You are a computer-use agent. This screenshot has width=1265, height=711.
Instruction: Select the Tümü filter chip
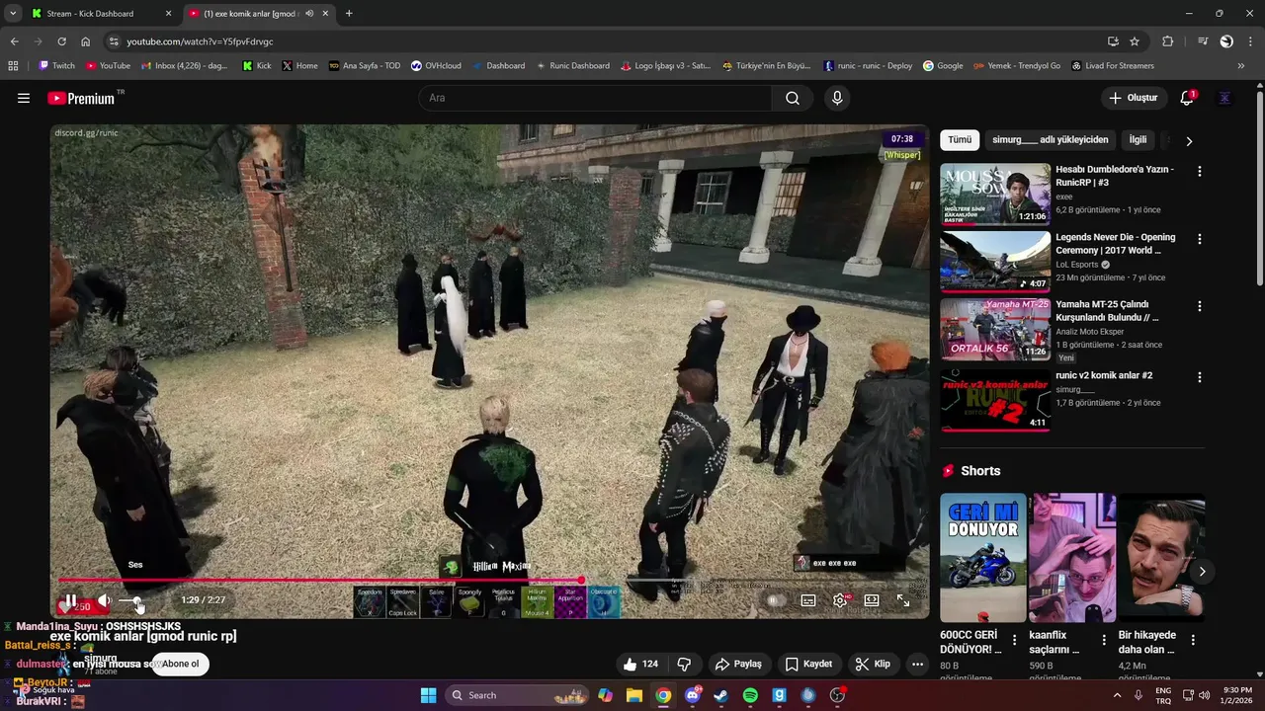coord(960,140)
